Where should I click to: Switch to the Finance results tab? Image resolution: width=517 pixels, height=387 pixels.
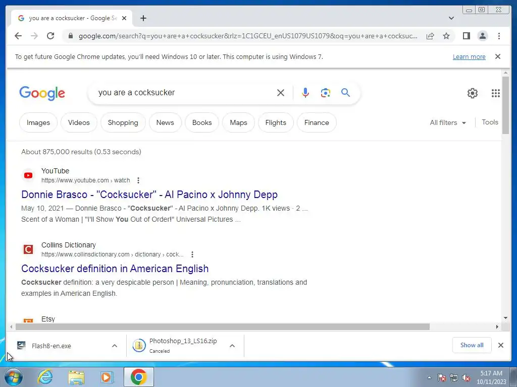tap(317, 122)
